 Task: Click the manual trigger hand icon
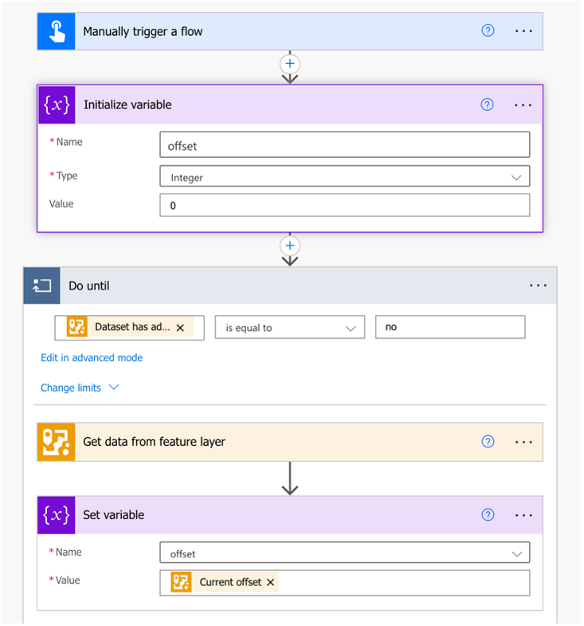coord(57,31)
